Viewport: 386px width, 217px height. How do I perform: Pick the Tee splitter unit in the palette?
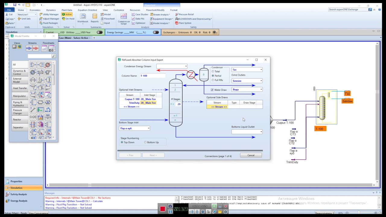coord(40,64)
